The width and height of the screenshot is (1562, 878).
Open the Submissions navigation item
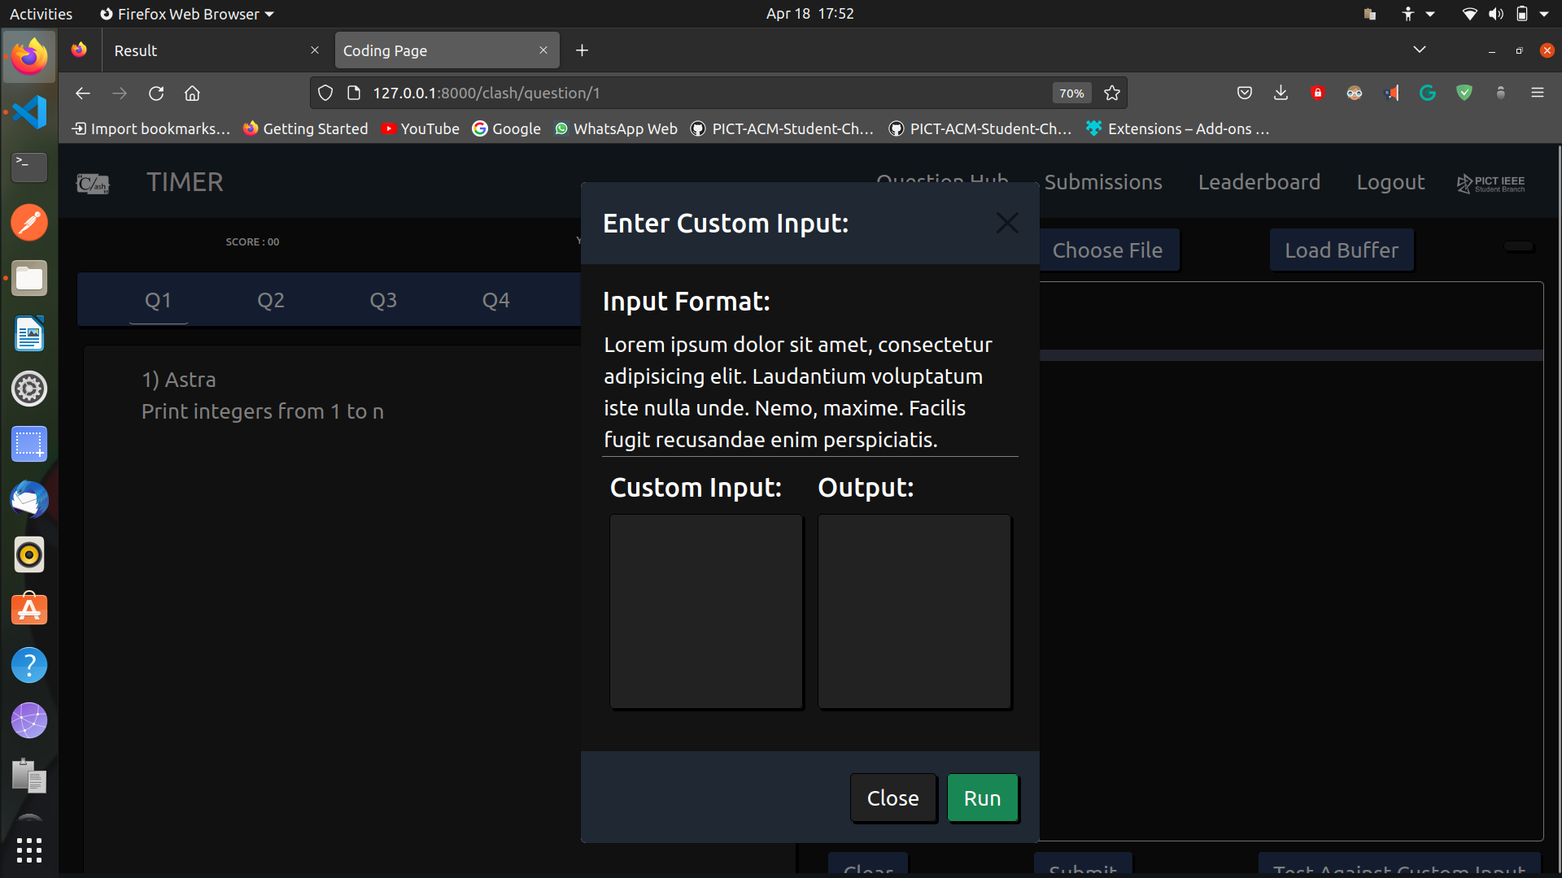point(1103,181)
